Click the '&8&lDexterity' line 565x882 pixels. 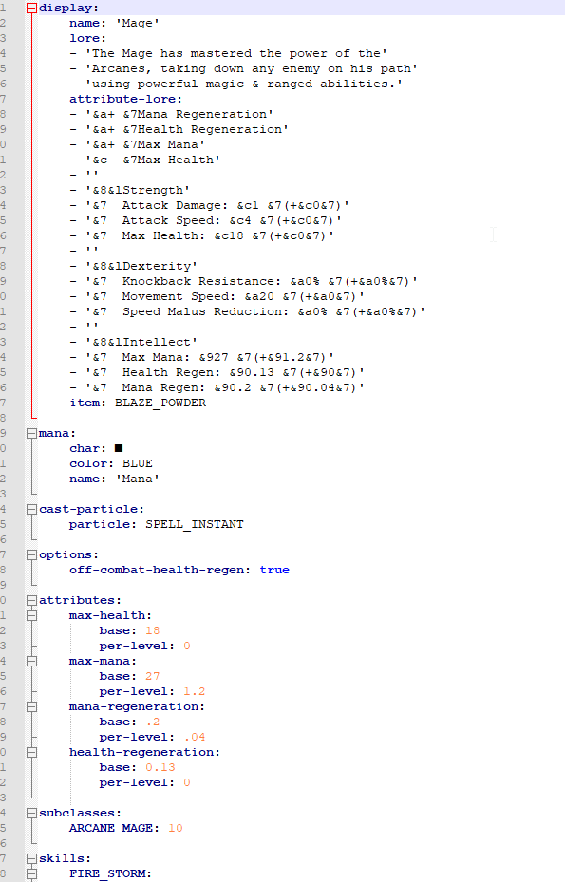tap(133, 266)
